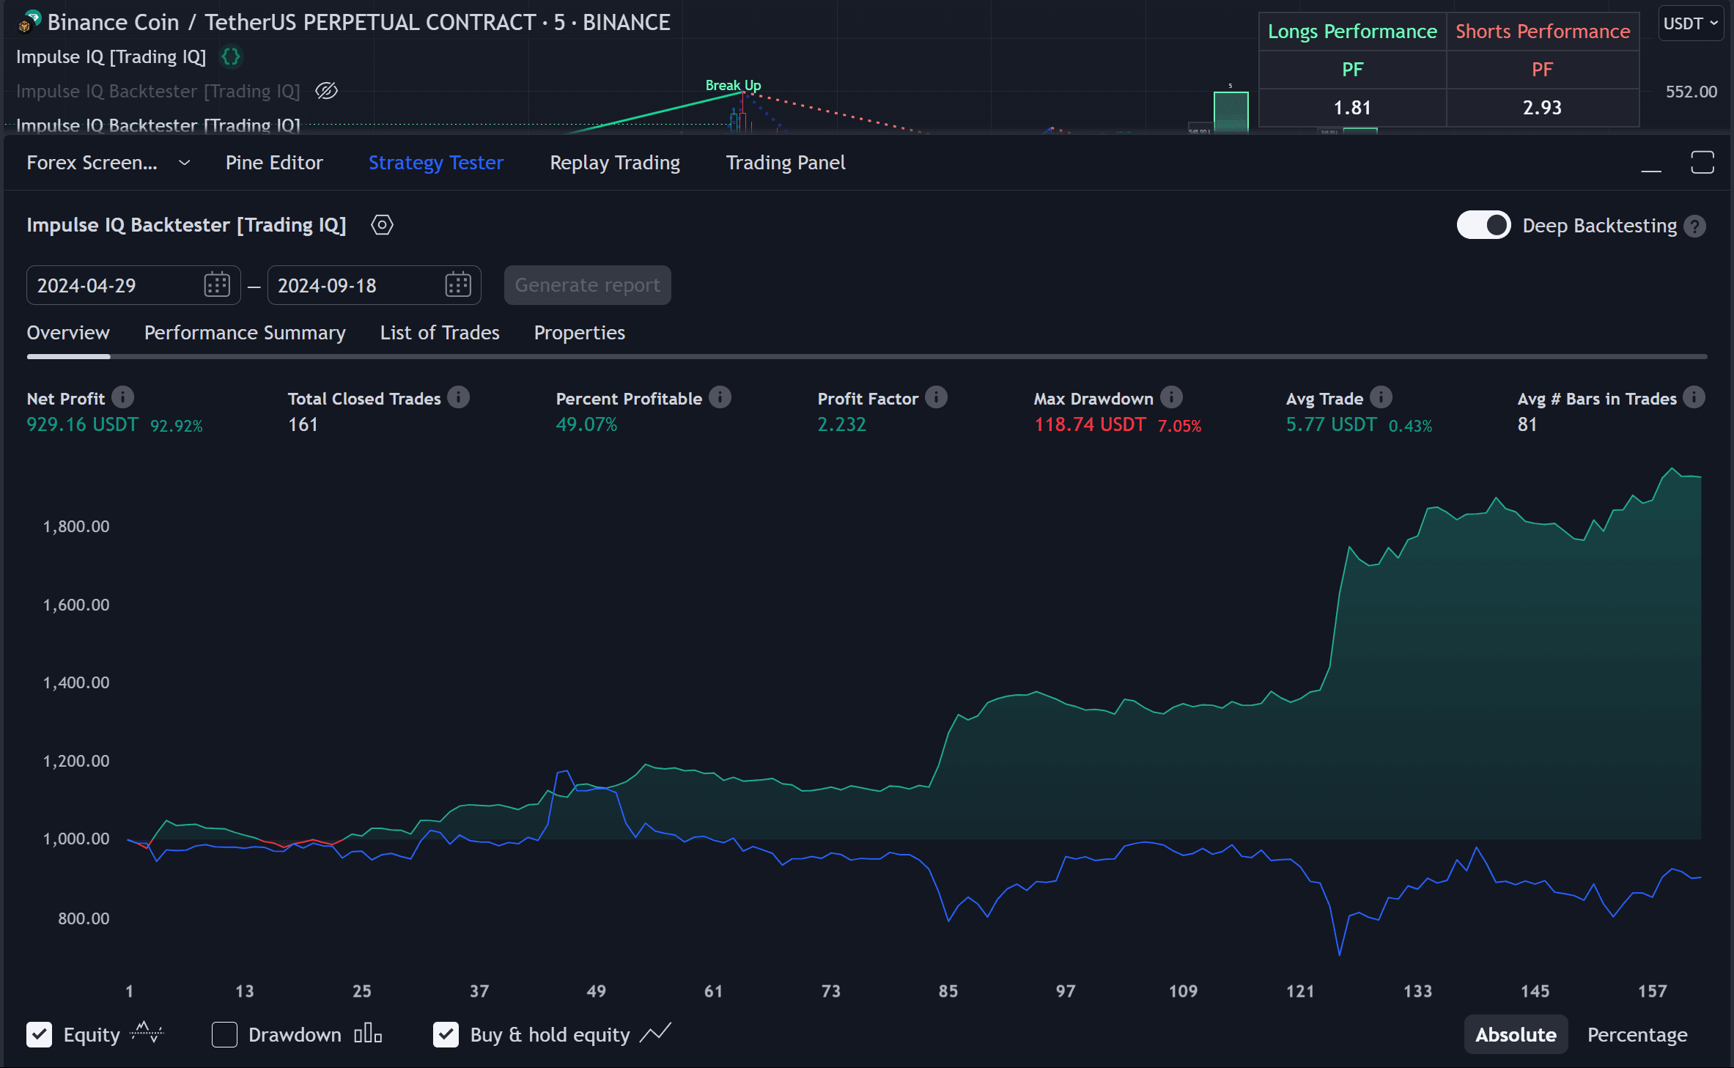The width and height of the screenshot is (1734, 1068).
Task: Click the Avg Trade value 5.77 USDT
Action: click(x=1331, y=424)
